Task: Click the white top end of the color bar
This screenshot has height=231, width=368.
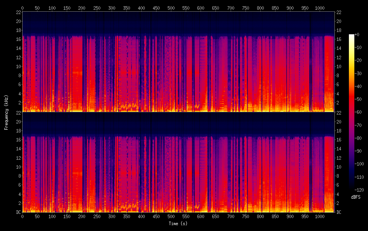Action: [352, 36]
